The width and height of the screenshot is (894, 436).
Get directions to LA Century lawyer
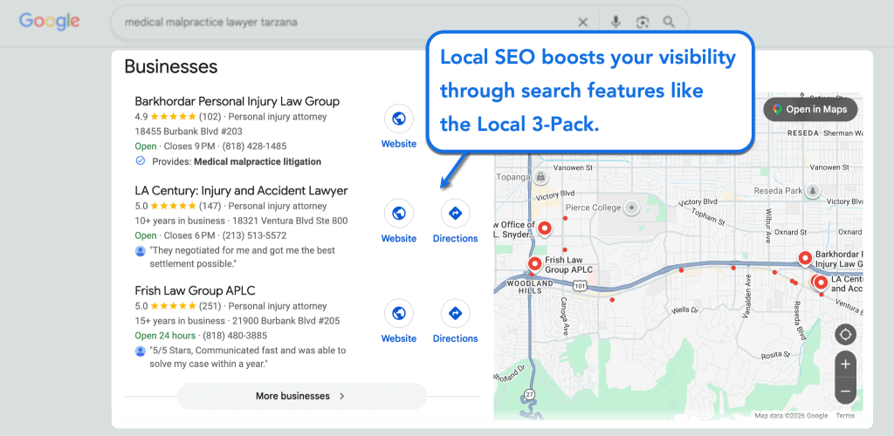point(455,221)
